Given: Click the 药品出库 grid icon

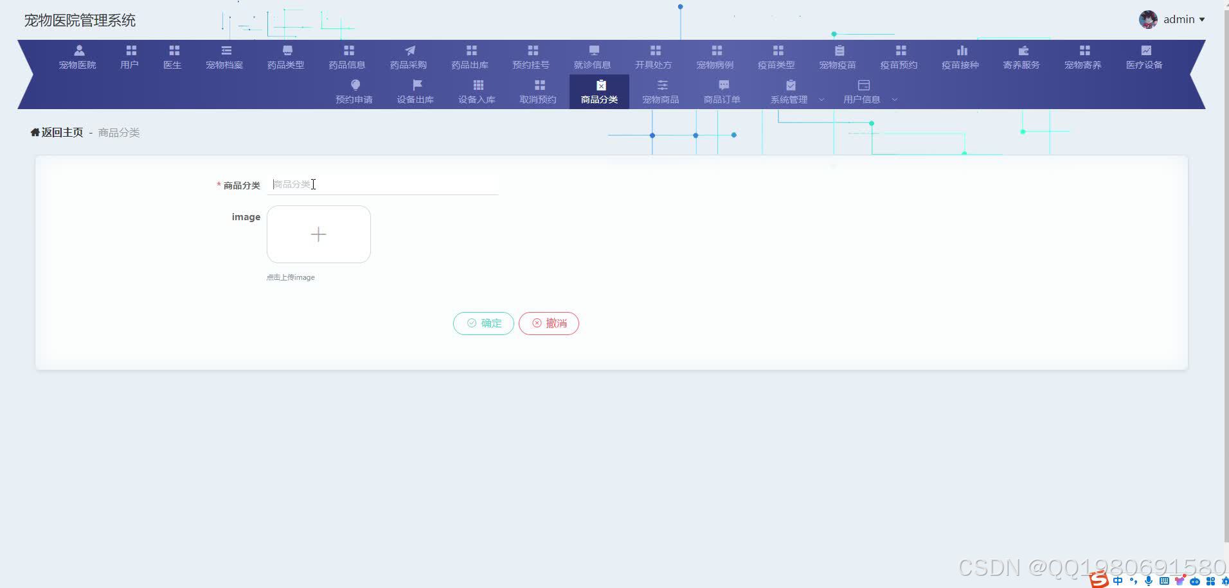Looking at the screenshot, I should pyautogui.click(x=472, y=50).
